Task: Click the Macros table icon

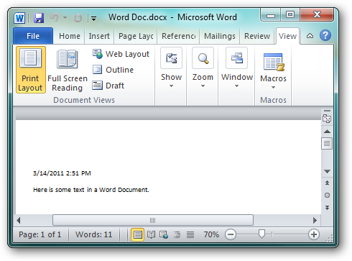Action: point(274,62)
